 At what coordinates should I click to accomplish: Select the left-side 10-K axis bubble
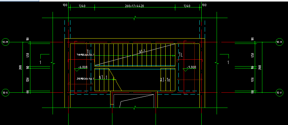5,93
